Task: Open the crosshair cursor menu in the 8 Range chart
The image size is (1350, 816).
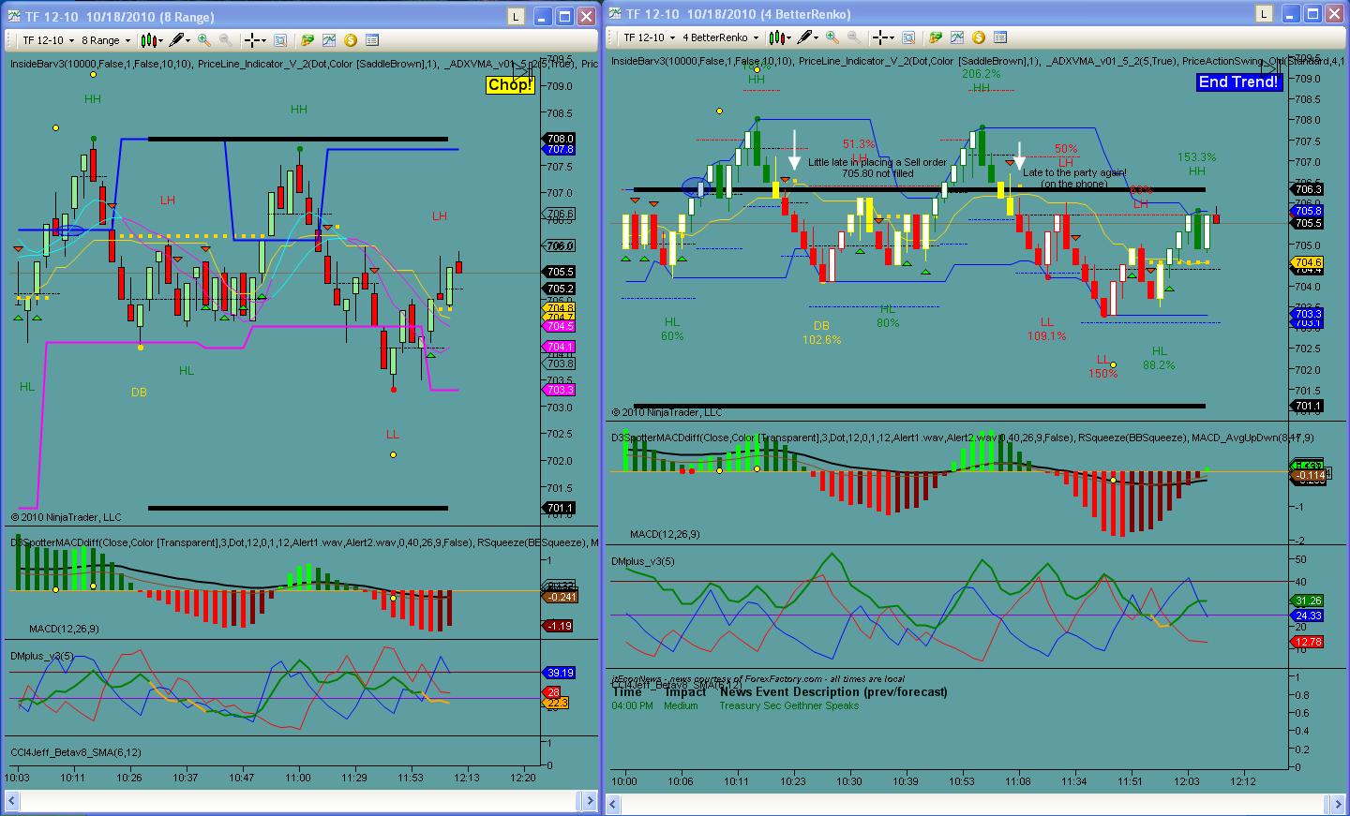Action: pyautogui.click(x=256, y=40)
